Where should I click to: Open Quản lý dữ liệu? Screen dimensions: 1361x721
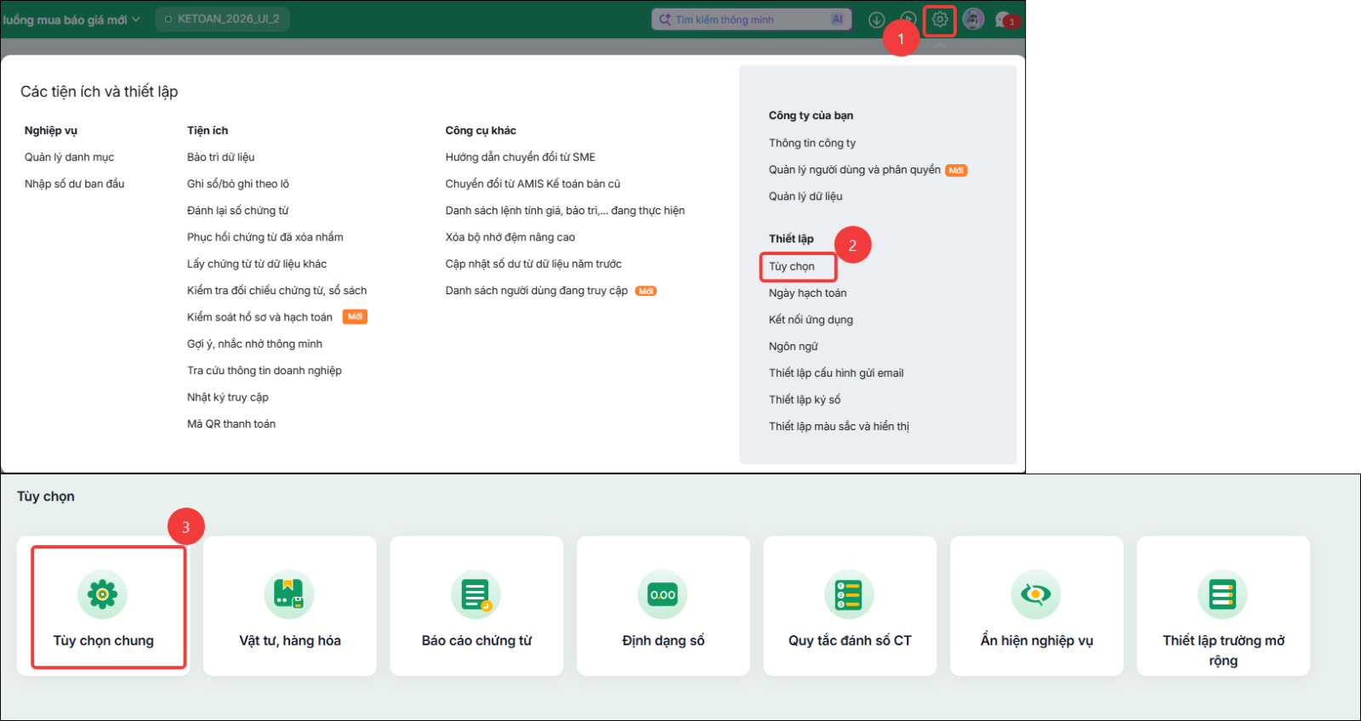point(805,196)
